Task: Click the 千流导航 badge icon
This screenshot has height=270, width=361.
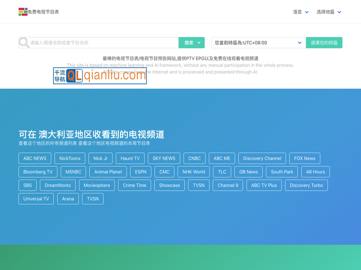Action: 59,76
